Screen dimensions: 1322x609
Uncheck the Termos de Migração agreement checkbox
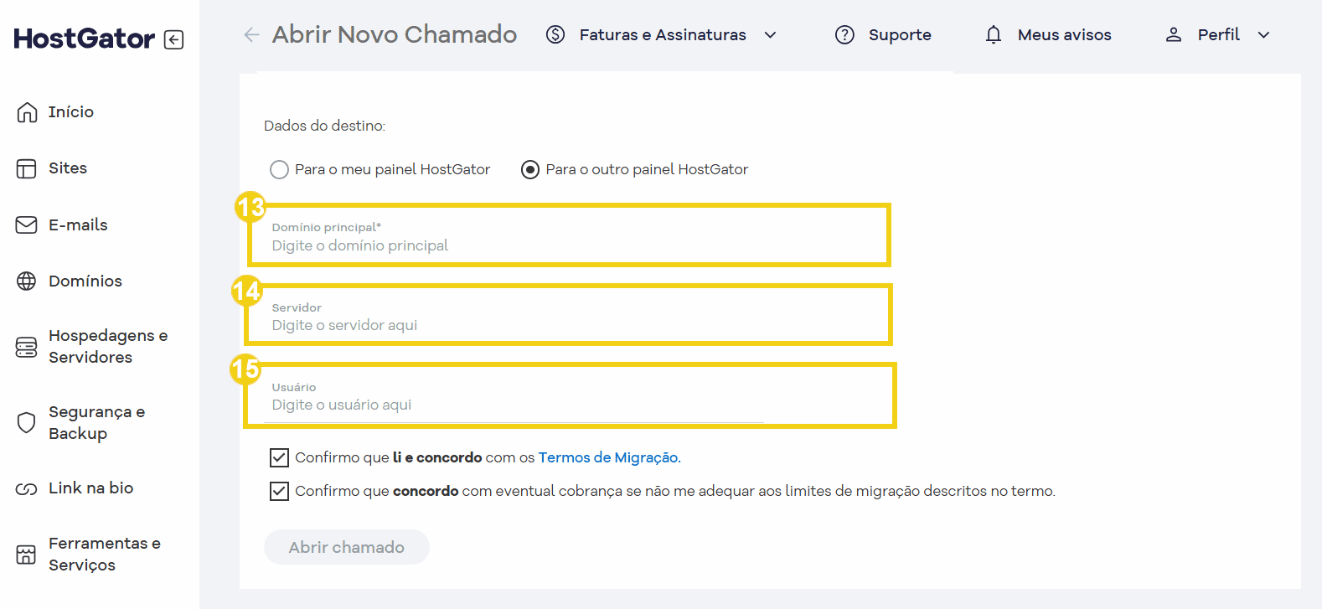280,457
